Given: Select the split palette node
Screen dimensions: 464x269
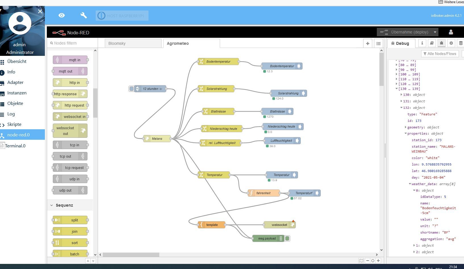Looking at the screenshot, I should coord(70,220).
